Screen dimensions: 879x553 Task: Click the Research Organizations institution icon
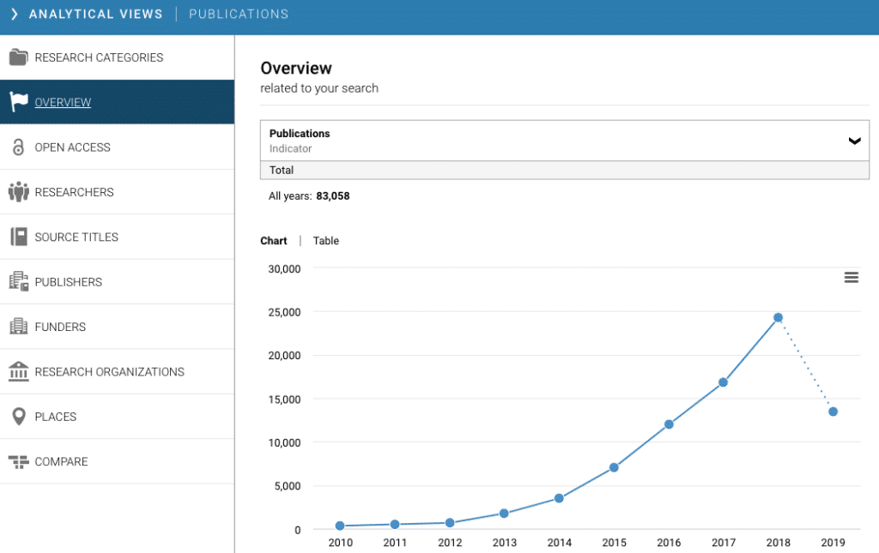pyautogui.click(x=18, y=371)
